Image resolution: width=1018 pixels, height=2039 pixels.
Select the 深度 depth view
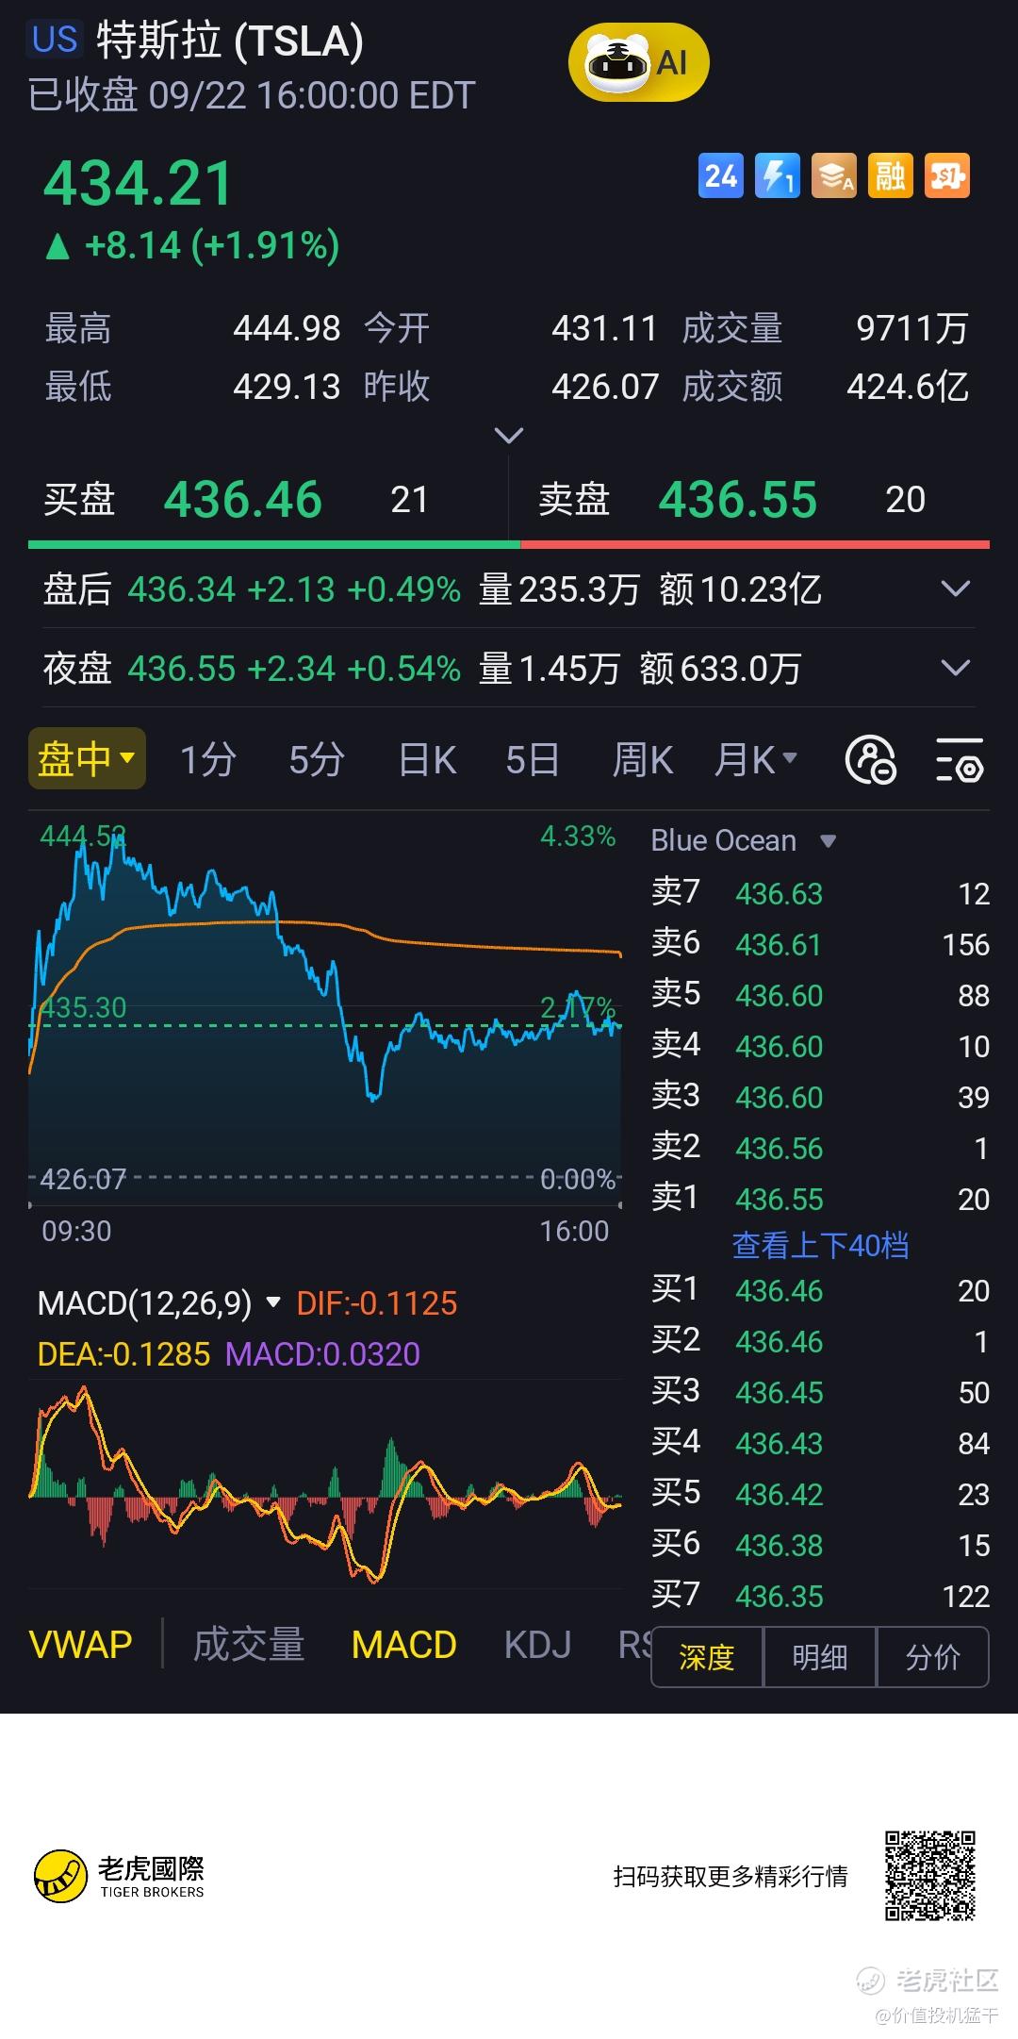707,1657
